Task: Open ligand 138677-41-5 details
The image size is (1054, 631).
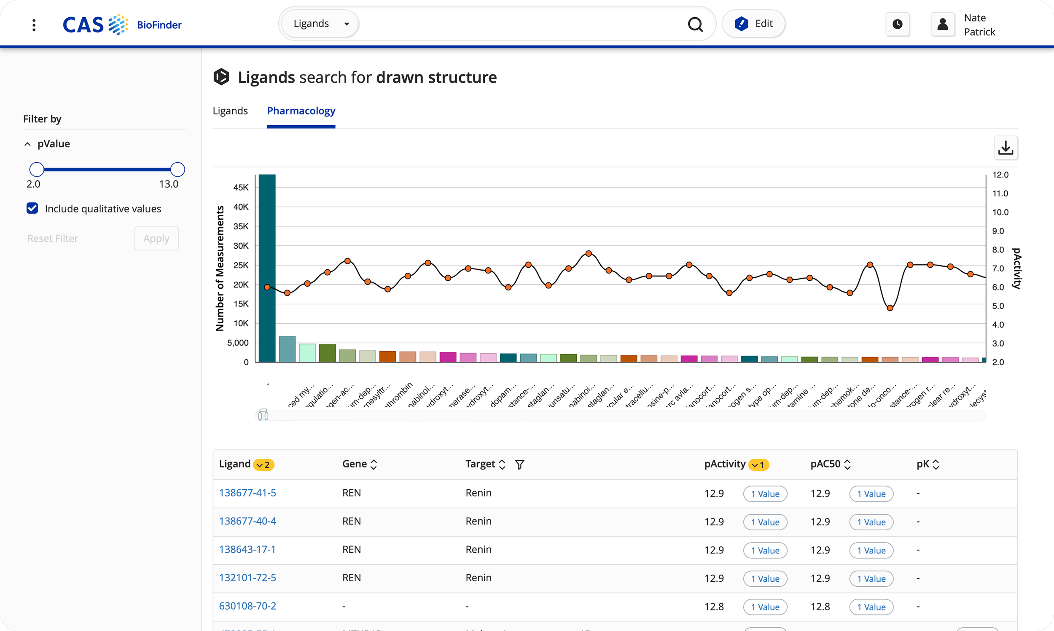Action: (247, 492)
